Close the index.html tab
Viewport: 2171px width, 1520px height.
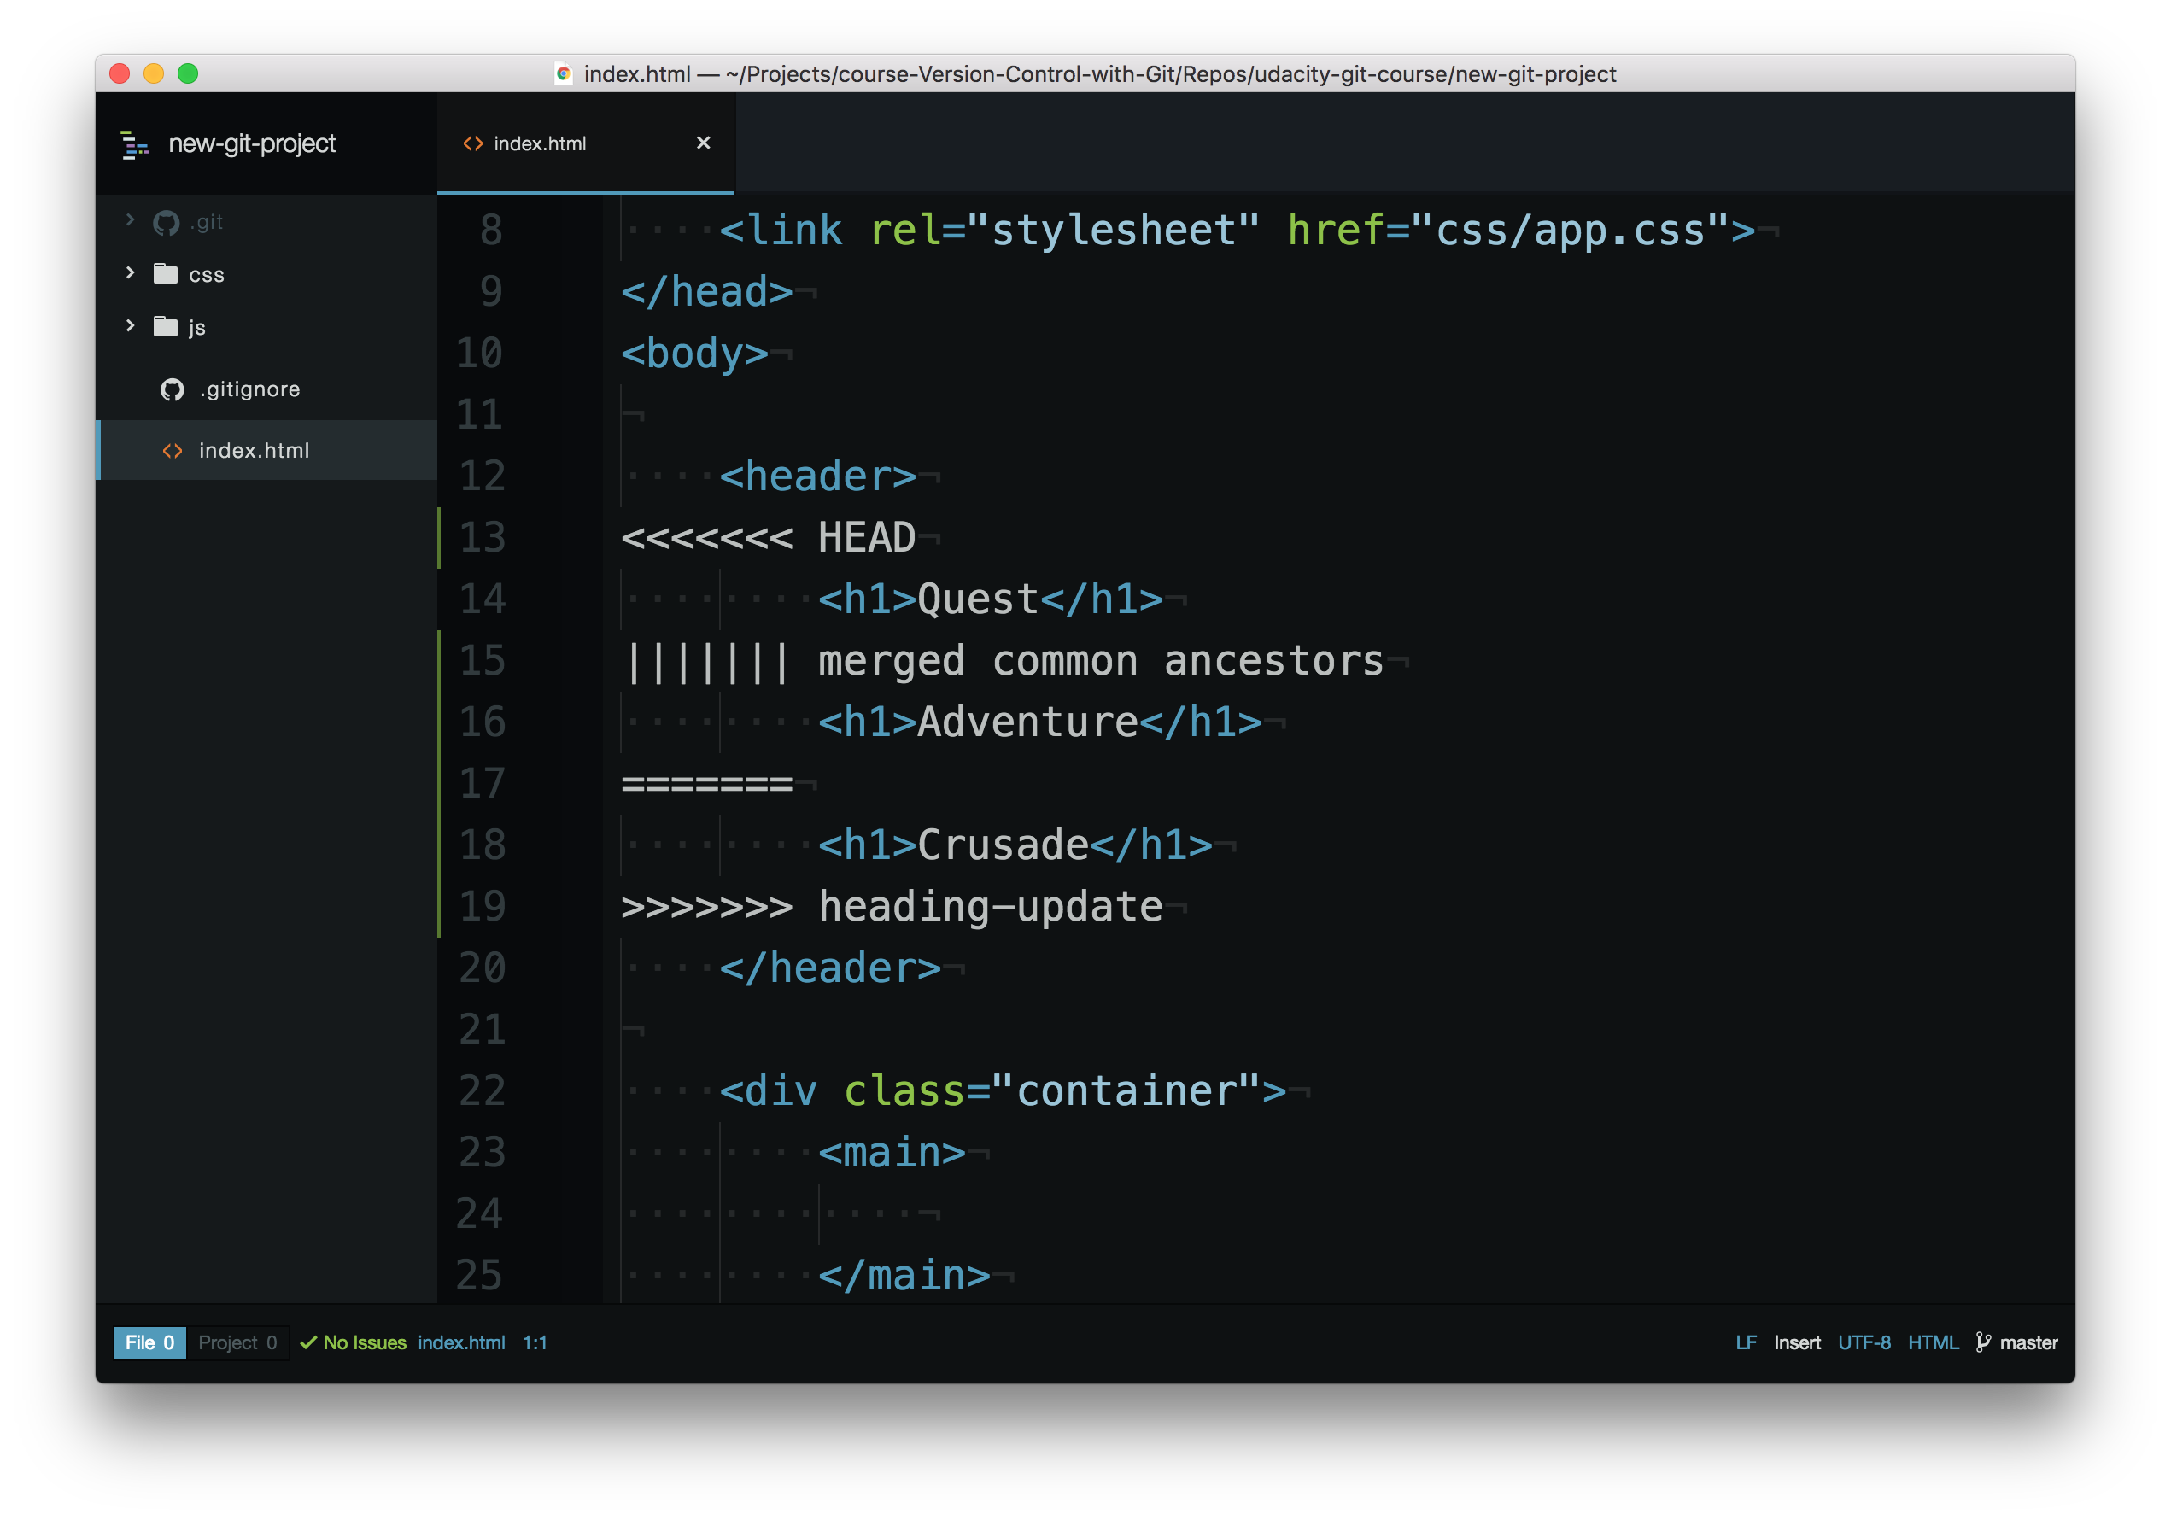click(703, 143)
